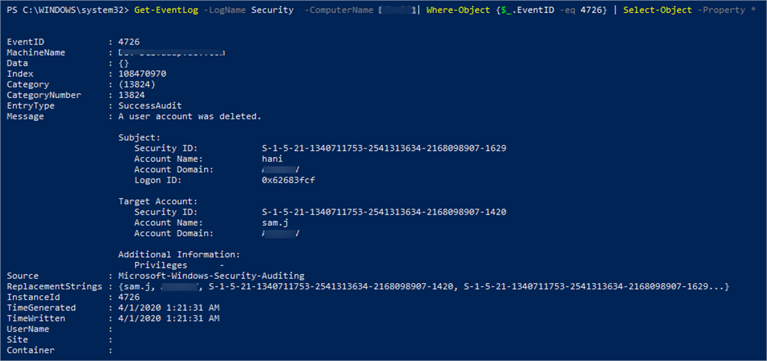The height and width of the screenshot is (361, 767).
Task: Click the Subject account name hani
Action: (x=272, y=159)
